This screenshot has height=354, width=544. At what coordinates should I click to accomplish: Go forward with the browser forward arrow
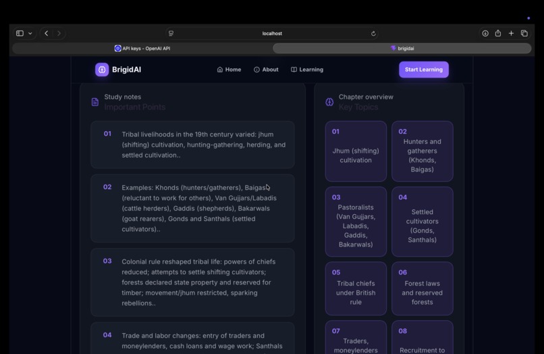[x=59, y=33]
